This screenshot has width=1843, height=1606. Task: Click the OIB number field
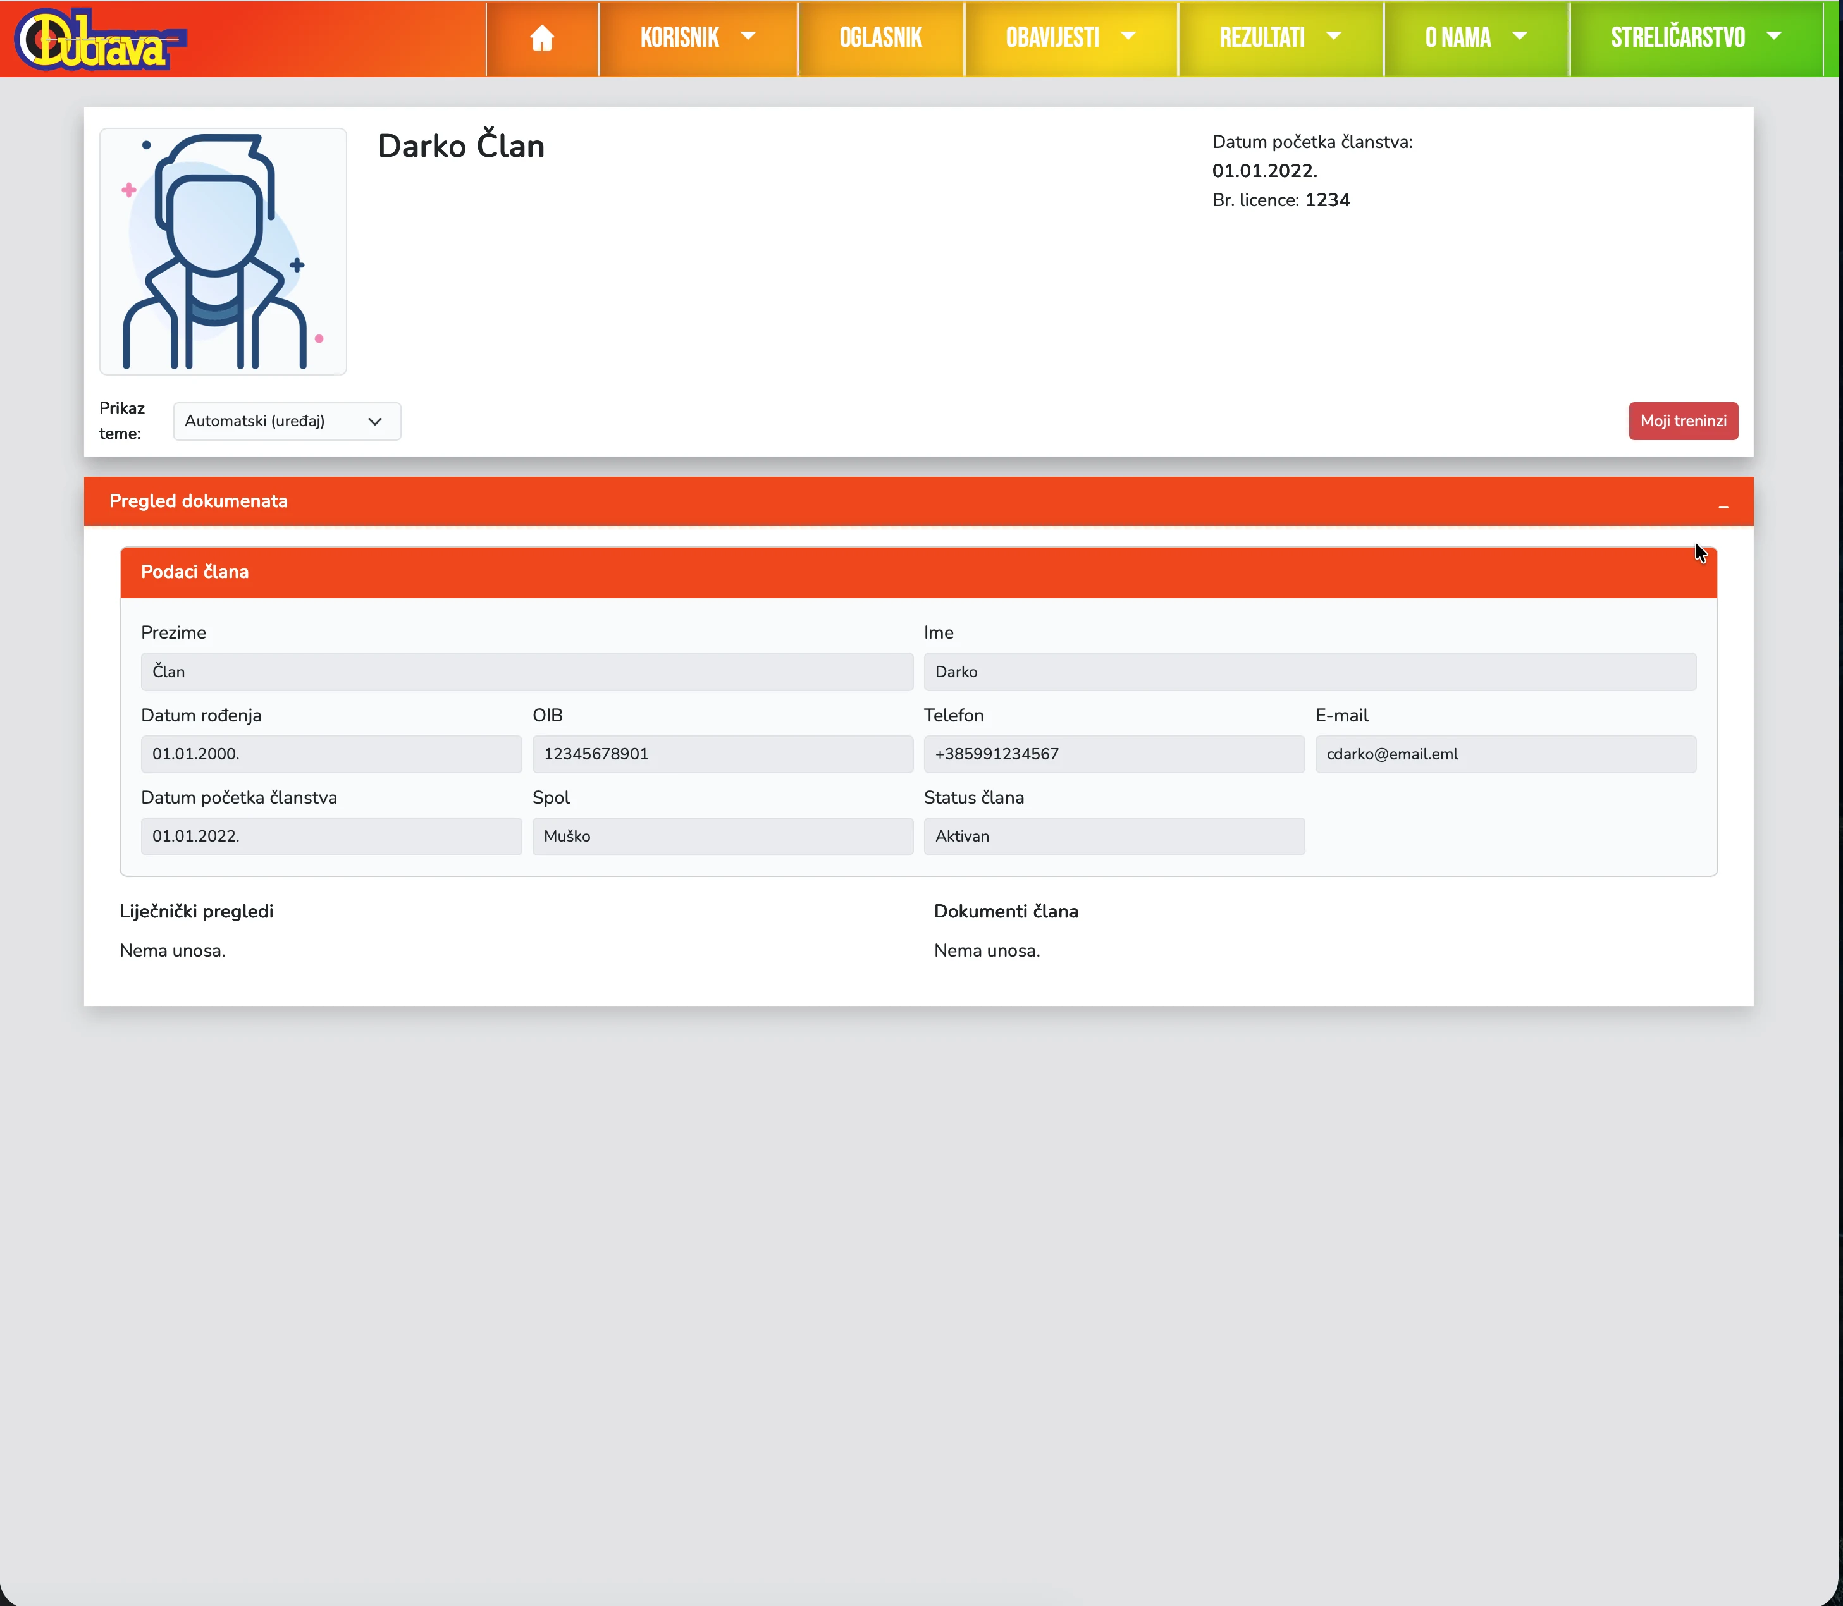point(722,754)
